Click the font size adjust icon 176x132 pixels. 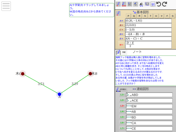(141, 4)
